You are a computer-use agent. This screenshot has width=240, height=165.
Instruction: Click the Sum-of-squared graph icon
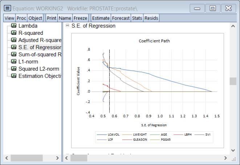point(14,54)
